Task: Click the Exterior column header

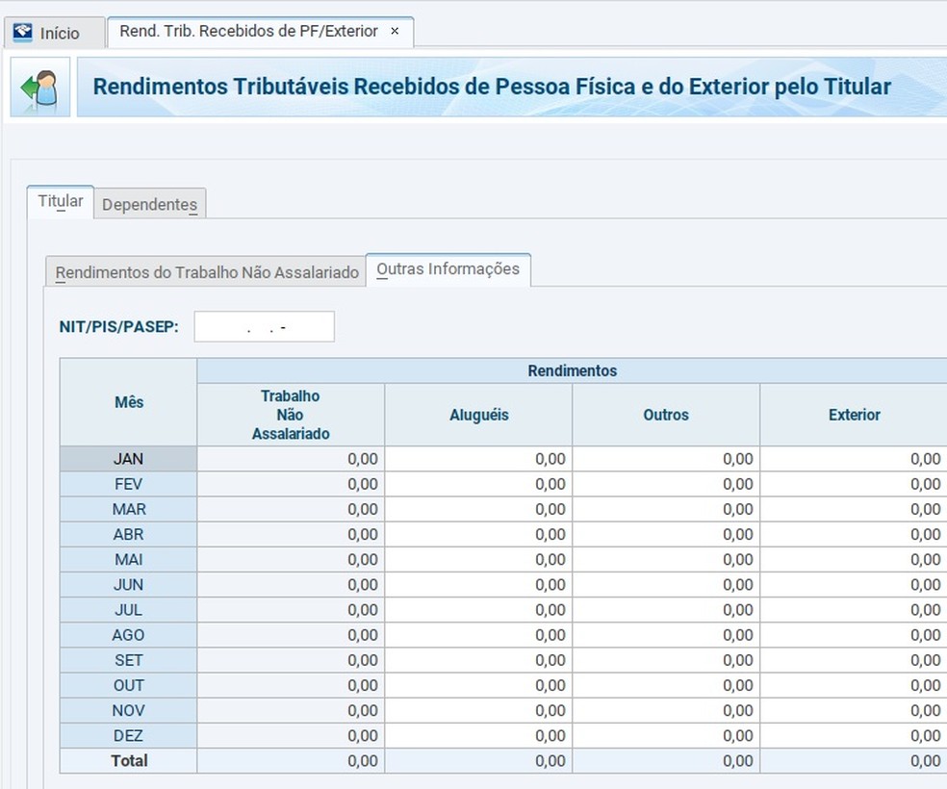Action: (x=855, y=414)
